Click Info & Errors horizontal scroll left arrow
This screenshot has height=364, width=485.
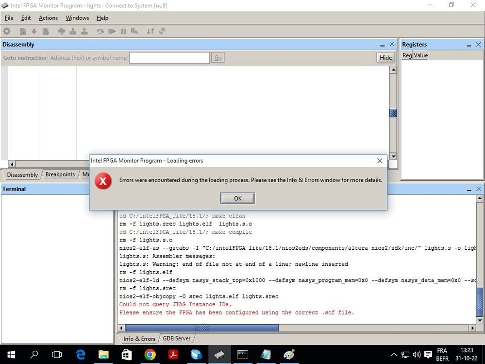[121, 328]
